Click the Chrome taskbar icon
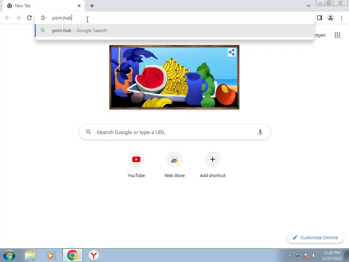Viewport: 349px width, 262px height. [73, 255]
